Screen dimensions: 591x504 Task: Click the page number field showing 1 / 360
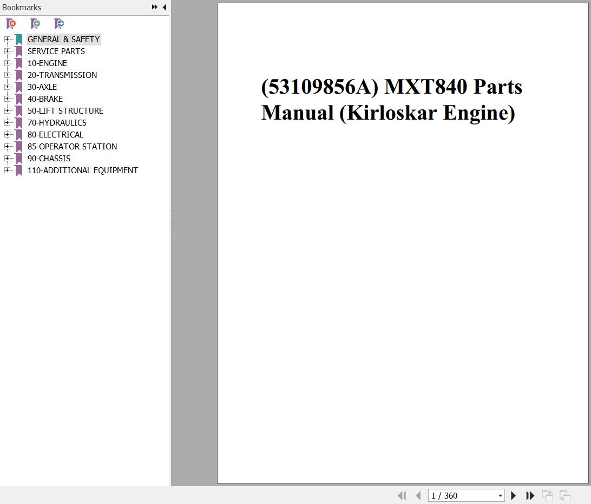[466, 495]
